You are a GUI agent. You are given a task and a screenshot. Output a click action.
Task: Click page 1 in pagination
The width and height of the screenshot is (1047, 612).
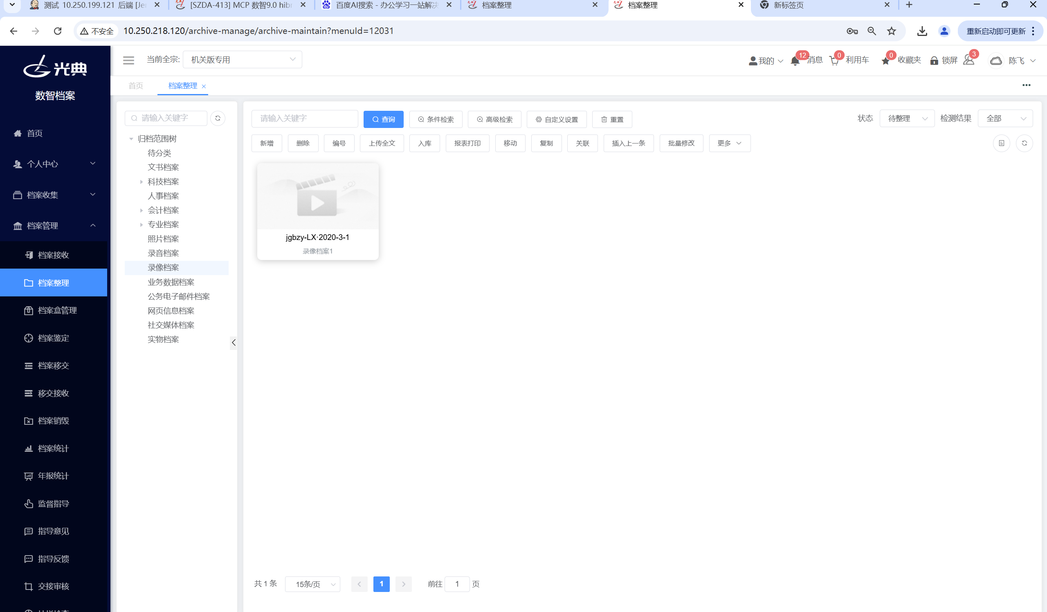pyautogui.click(x=382, y=584)
